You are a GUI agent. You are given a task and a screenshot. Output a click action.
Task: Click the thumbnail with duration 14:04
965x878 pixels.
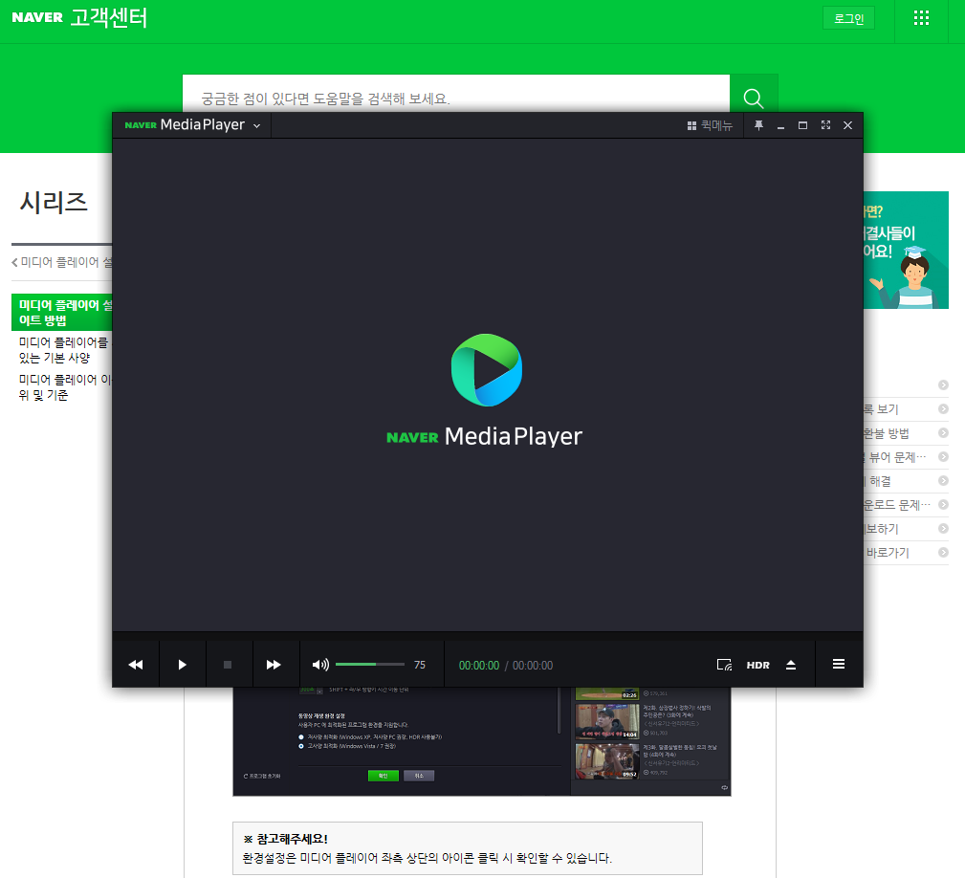[x=606, y=721]
